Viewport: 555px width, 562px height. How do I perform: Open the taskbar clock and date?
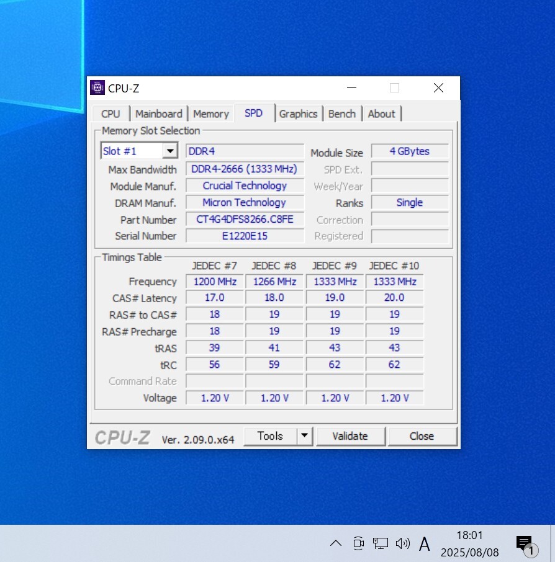click(x=469, y=544)
